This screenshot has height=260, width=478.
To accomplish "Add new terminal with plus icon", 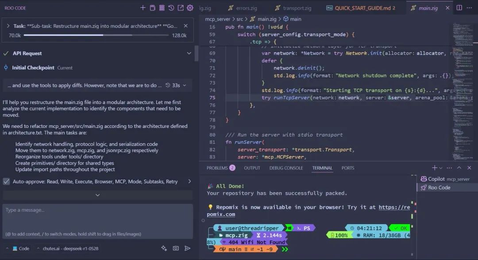I will click(435, 168).
